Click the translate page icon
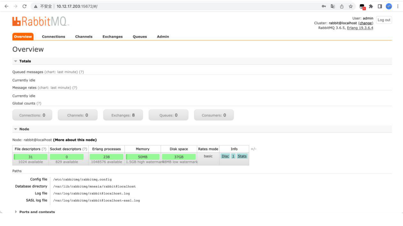This screenshot has width=403, height=226. (x=333, y=6)
